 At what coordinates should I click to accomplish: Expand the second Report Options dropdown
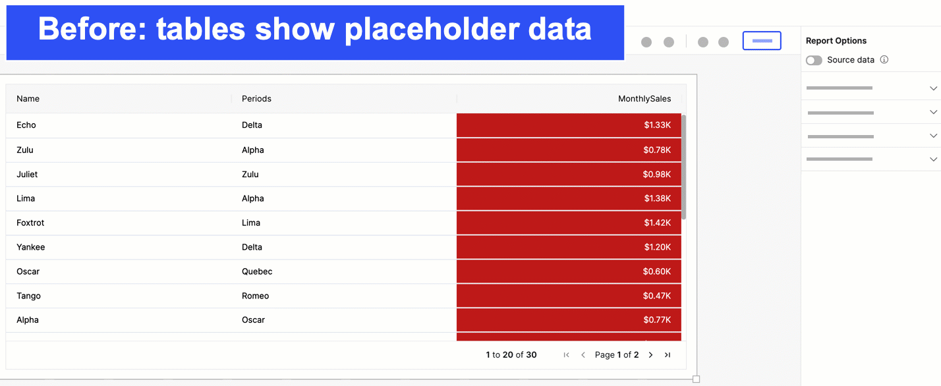click(x=933, y=112)
